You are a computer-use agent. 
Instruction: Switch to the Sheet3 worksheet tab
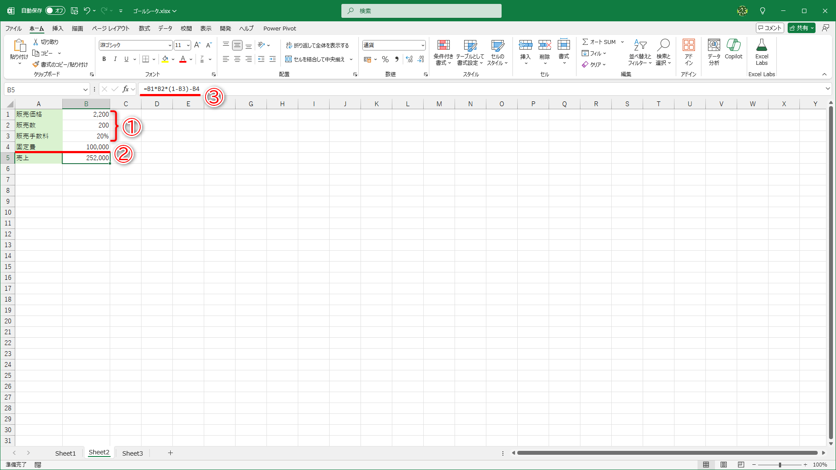(x=132, y=453)
